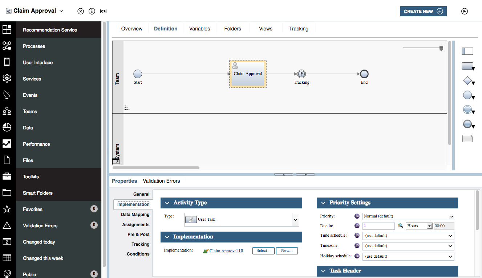This screenshot has width=482, height=278.
Task: Click the Files document icon
Action: click(7, 160)
